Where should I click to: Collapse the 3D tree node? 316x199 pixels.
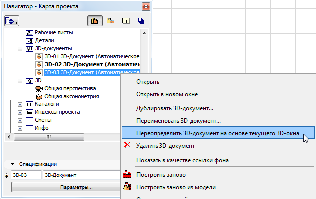(x=20, y=81)
